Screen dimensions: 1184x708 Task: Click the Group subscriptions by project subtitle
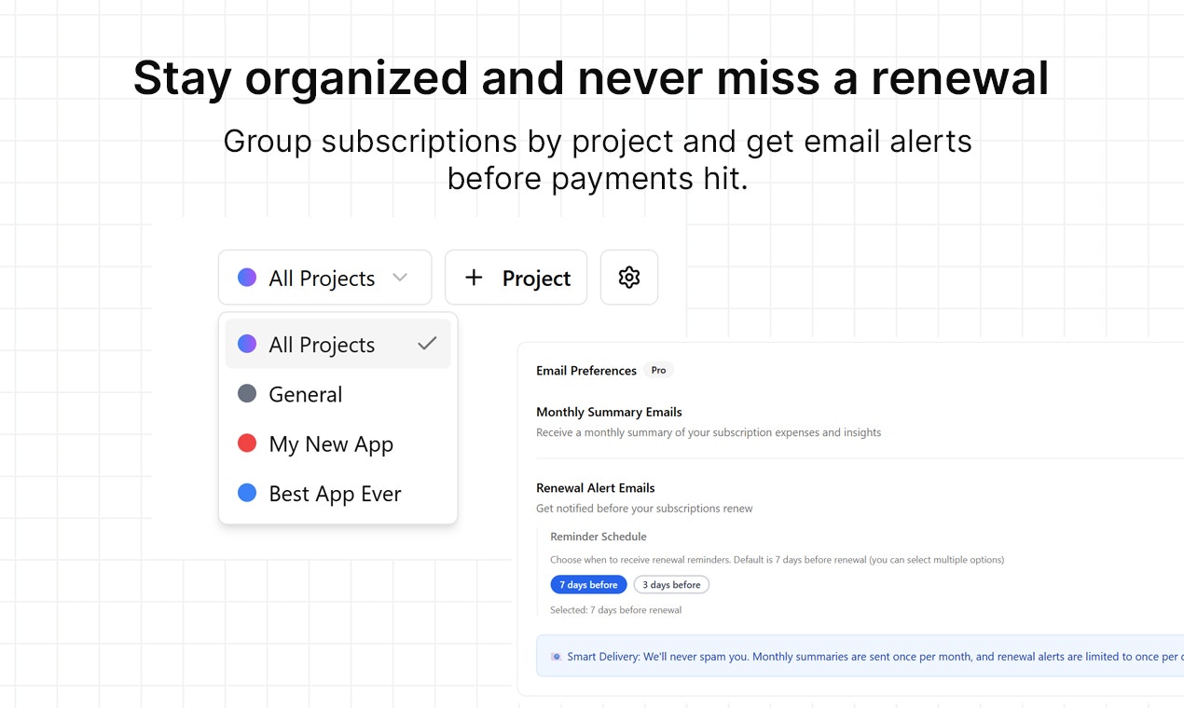[598, 159]
